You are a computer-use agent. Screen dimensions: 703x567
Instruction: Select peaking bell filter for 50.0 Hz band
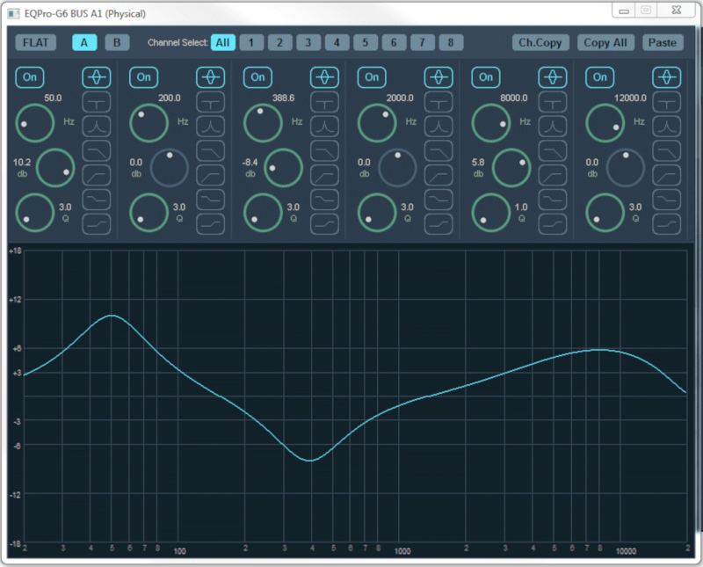click(97, 77)
